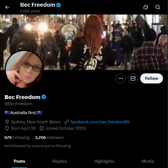
Task: View the 3,706 Followers list
Action: tap(50, 138)
